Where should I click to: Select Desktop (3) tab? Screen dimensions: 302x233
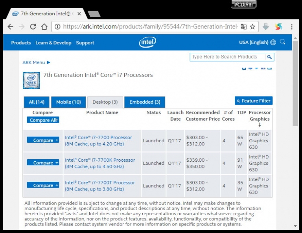(x=105, y=102)
